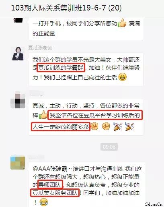
Task: Click the grinning emoji after 向往的生活
Action: [123, 77]
